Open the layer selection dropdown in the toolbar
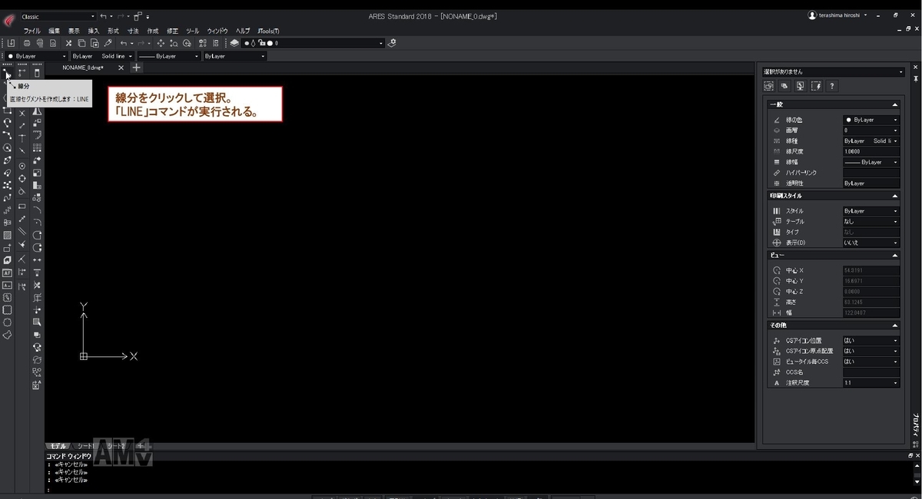The width and height of the screenshot is (922, 499). 312,43
